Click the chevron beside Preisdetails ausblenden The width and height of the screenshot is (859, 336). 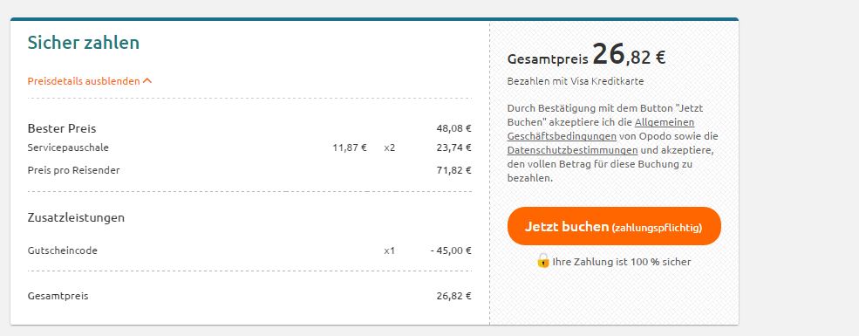click(x=147, y=81)
